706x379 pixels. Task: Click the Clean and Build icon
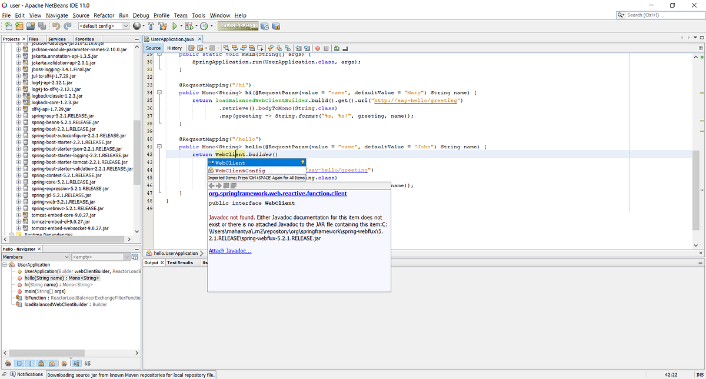(x=161, y=25)
